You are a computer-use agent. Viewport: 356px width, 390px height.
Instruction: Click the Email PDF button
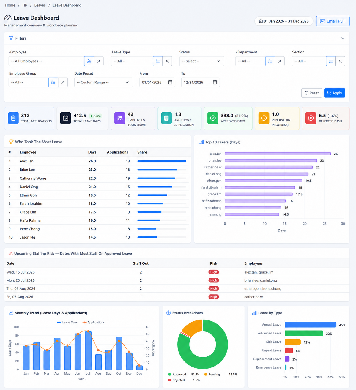coord(333,21)
